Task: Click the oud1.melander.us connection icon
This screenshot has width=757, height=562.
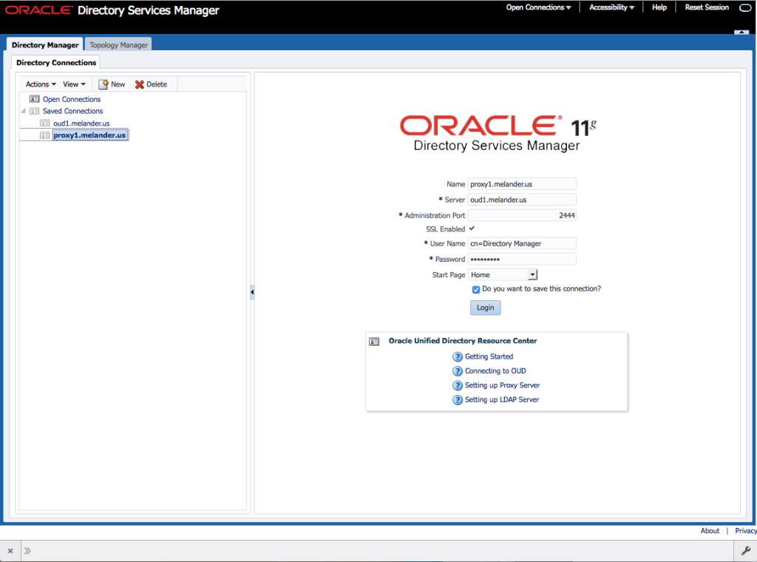Action: 44,123
